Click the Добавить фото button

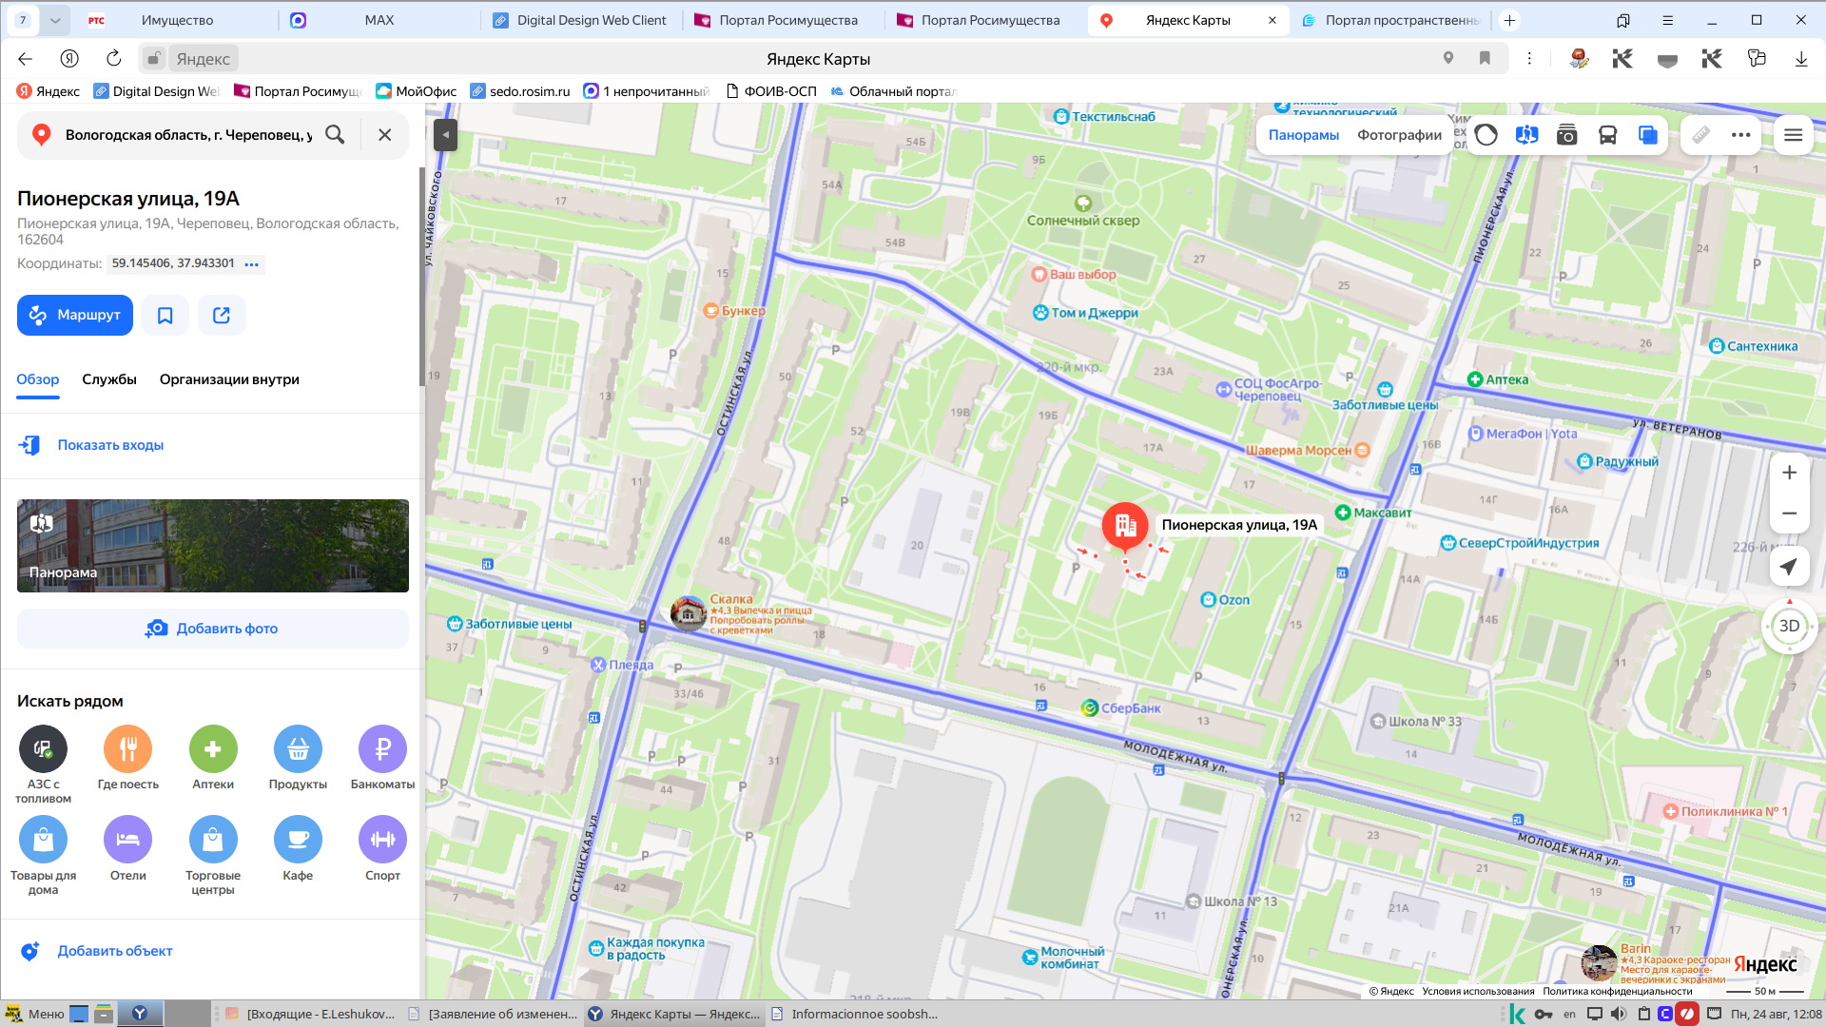pos(213,629)
